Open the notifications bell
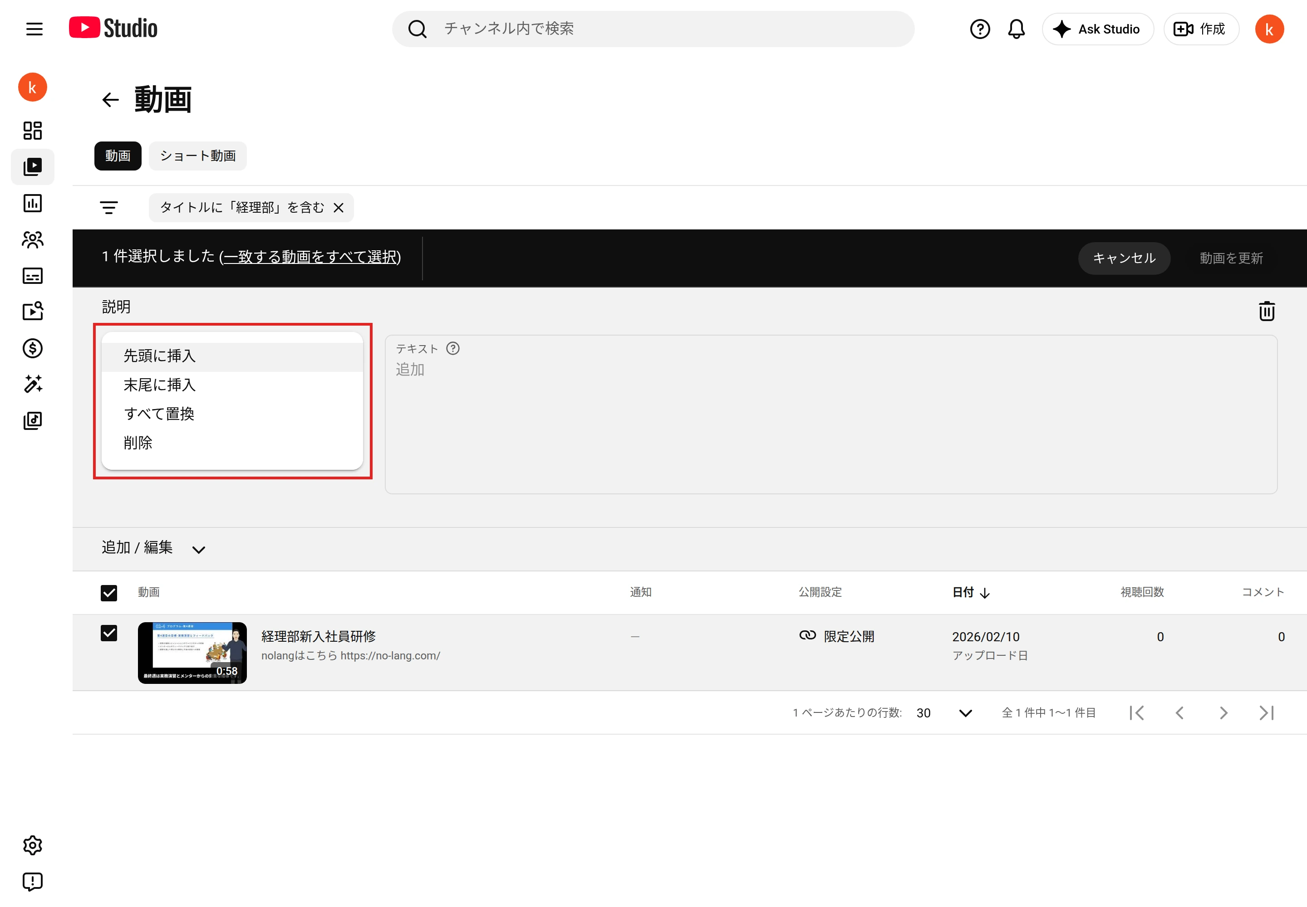Viewport: 1307px width, 907px height. click(x=1017, y=29)
